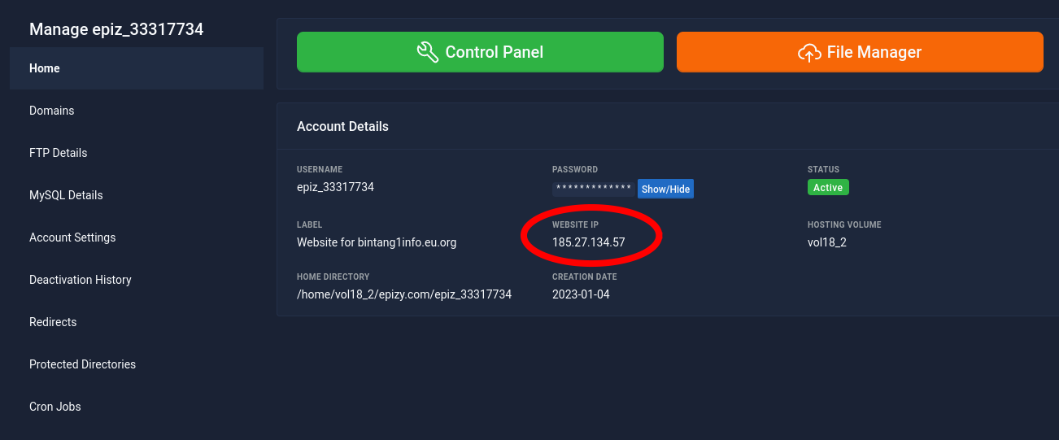Image resolution: width=1059 pixels, height=440 pixels.
Task: Click the wrench icon on Control Panel
Action: tap(428, 53)
